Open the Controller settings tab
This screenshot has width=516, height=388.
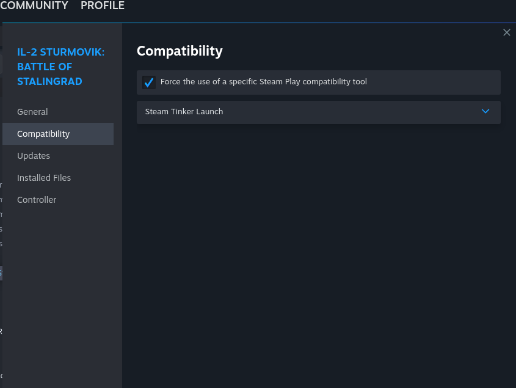point(37,200)
